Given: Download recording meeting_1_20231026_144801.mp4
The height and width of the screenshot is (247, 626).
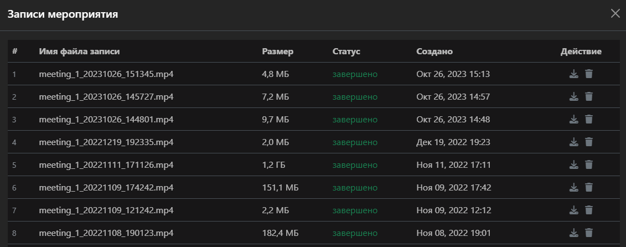Looking at the screenshot, I should point(574,119).
